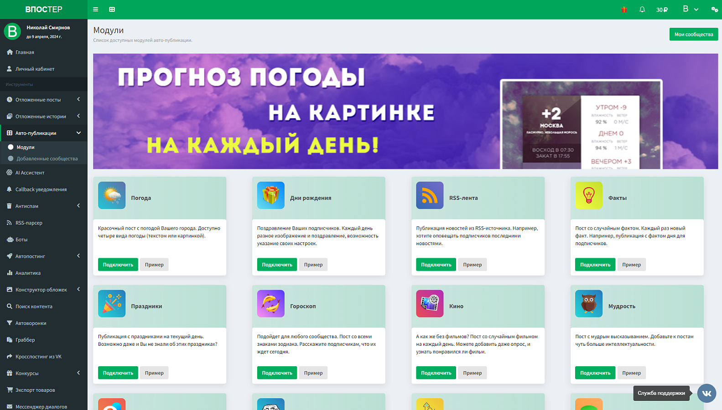722x410 pixels.
Task: Click the Кино film icon
Action: click(430, 304)
